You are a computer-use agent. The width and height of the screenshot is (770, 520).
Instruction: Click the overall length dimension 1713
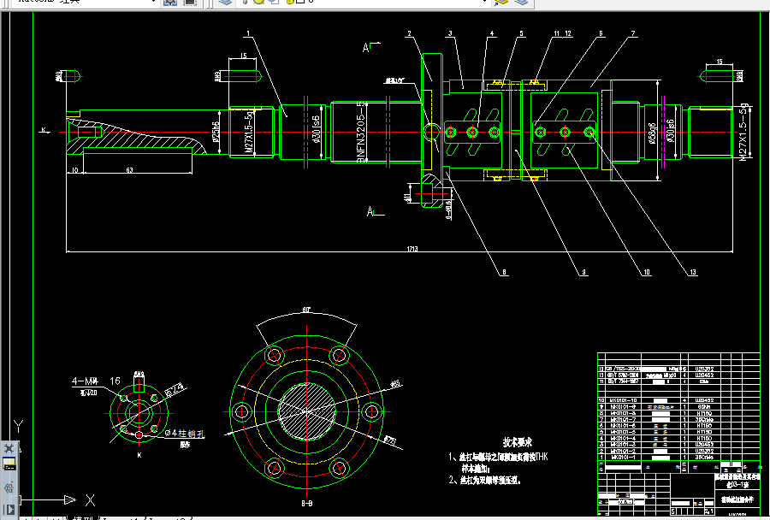412,249
